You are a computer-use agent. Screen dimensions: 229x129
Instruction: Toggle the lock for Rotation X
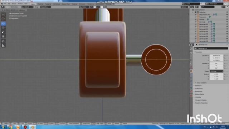point(225,63)
